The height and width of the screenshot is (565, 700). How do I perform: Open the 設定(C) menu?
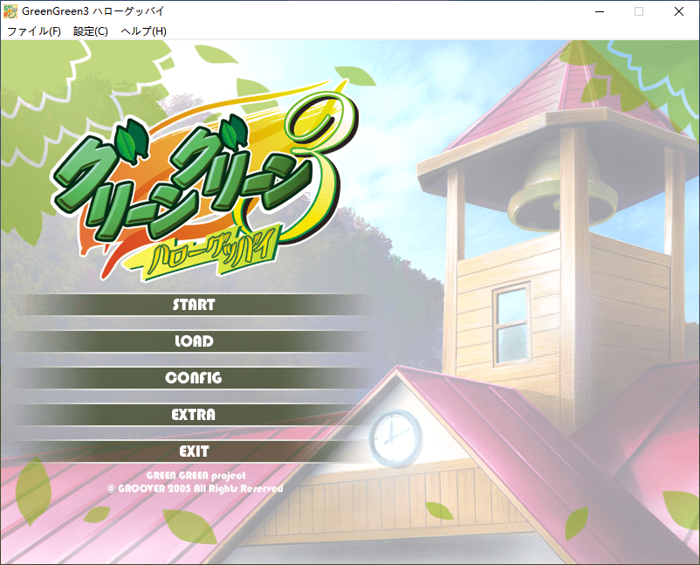[x=91, y=31]
